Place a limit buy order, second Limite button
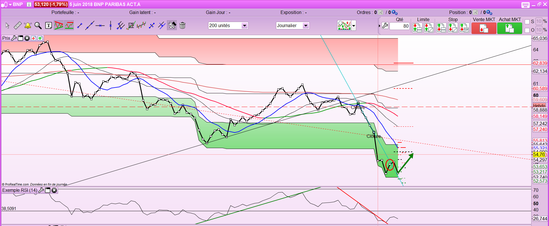Image resolution: width=549 pixels, height=226 pixels. click(x=429, y=28)
